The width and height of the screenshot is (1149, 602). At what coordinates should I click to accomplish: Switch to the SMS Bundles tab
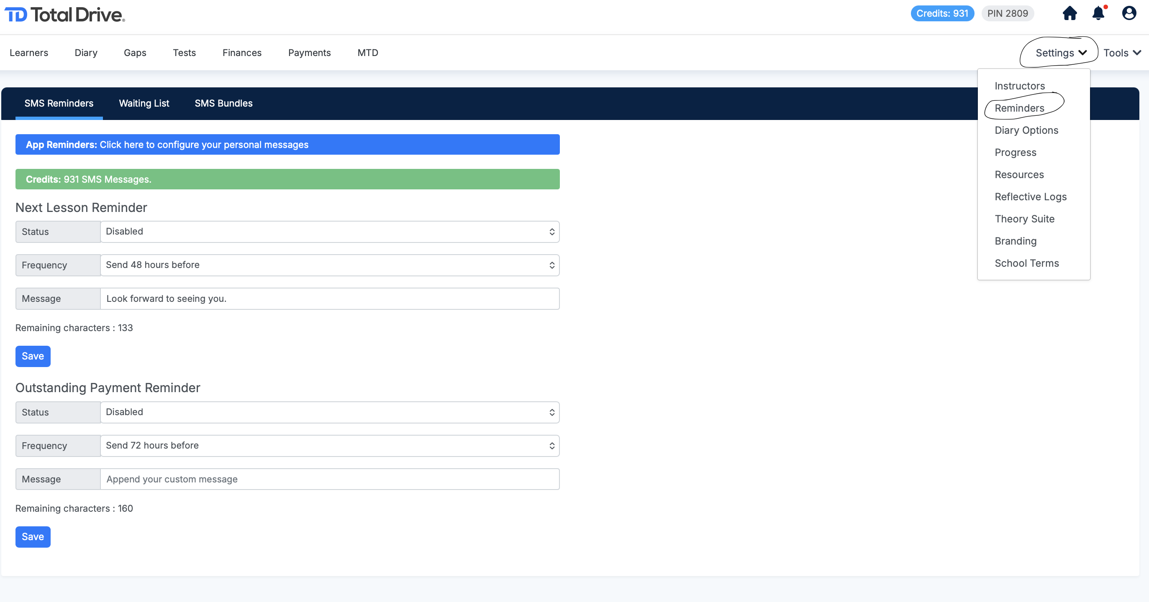[223, 103]
